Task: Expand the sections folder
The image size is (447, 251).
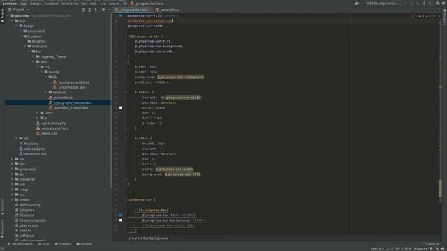Action: pyautogui.click(x=45, y=93)
